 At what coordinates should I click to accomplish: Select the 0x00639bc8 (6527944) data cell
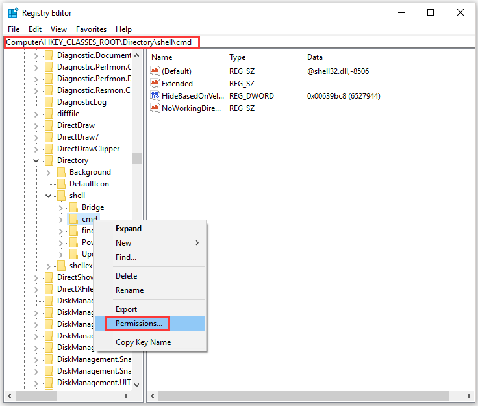pyautogui.click(x=344, y=96)
